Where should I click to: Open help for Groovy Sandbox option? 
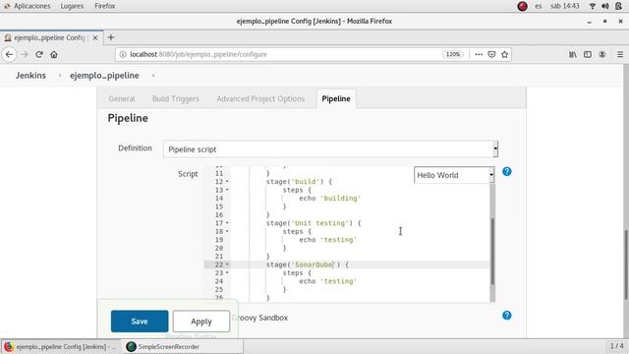507,315
